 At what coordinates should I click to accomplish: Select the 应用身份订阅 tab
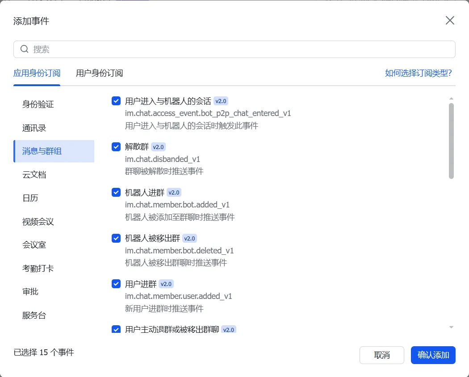coord(37,73)
